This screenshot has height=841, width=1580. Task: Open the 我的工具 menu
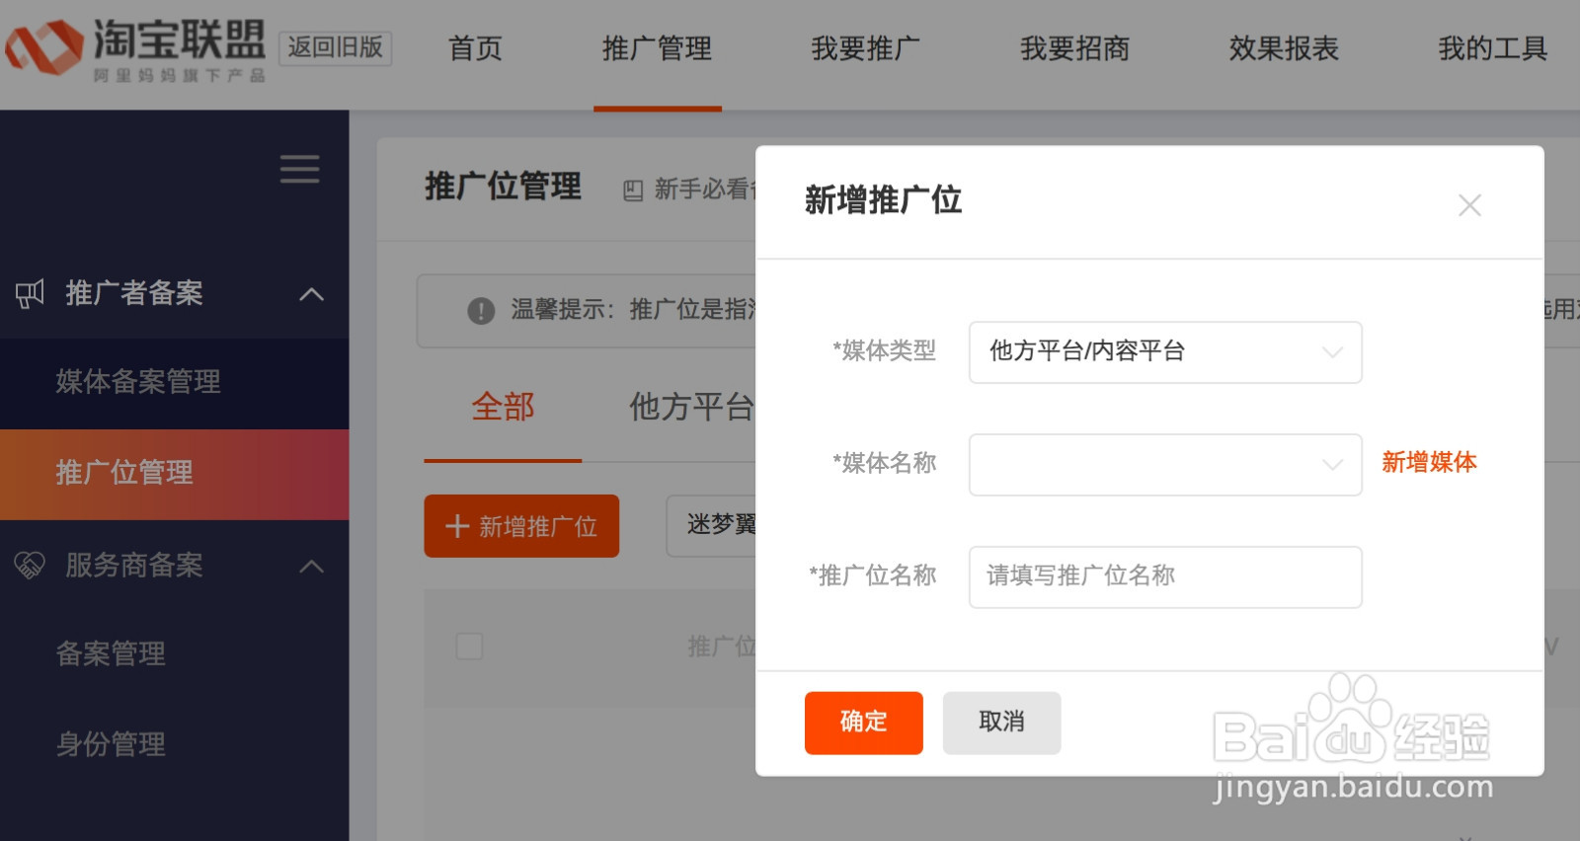click(x=1492, y=47)
